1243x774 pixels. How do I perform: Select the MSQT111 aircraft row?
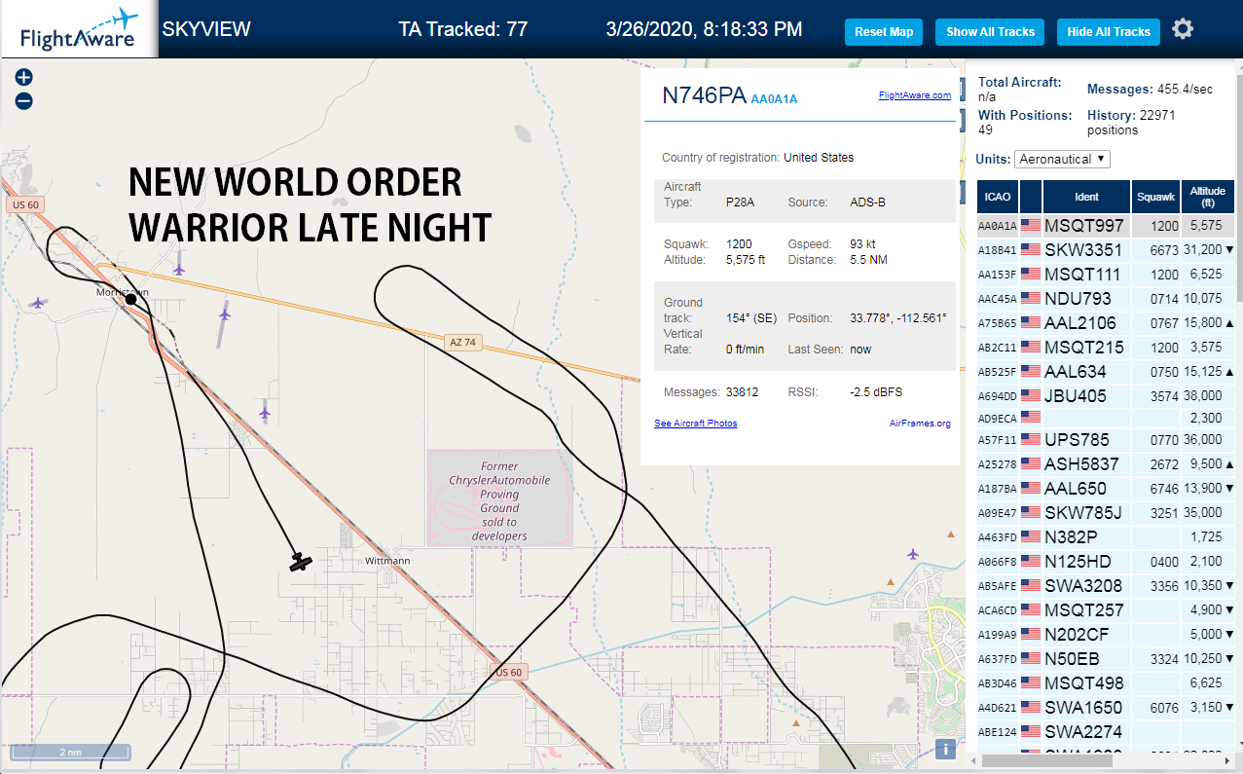1106,275
